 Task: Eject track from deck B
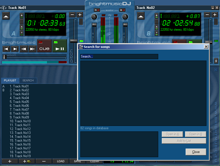(141, 16)
